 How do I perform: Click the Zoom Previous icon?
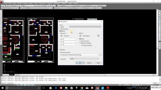(41, 6)
